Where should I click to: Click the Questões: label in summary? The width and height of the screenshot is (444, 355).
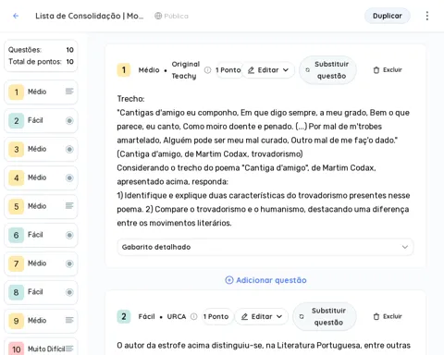(25, 50)
